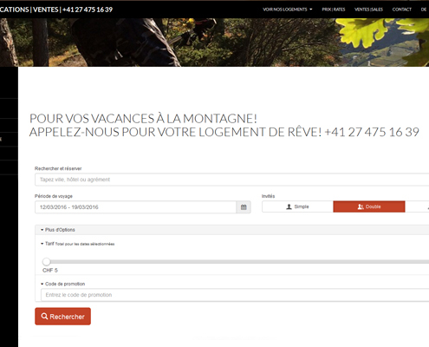
Task: Open Ventes | Sales menu item
Action: click(x=368, y=10)
